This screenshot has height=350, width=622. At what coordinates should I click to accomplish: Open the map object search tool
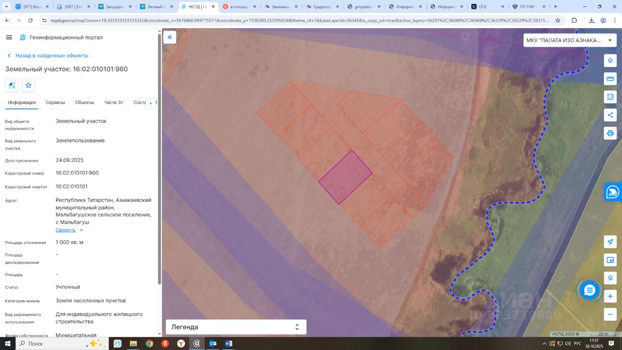610,278
